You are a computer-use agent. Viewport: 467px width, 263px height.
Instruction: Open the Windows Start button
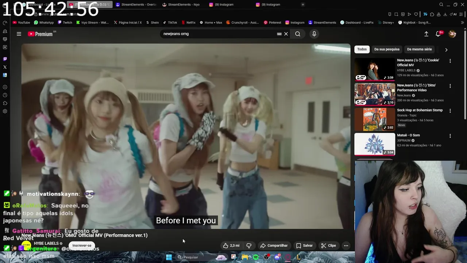pyautogui.click(x=169, y=257)
